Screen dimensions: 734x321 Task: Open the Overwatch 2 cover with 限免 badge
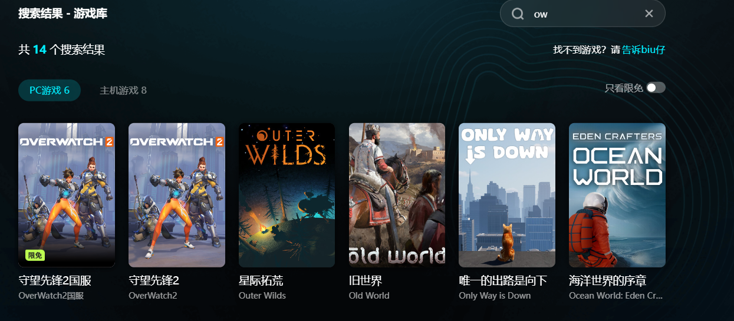click(x=67, y=195)
